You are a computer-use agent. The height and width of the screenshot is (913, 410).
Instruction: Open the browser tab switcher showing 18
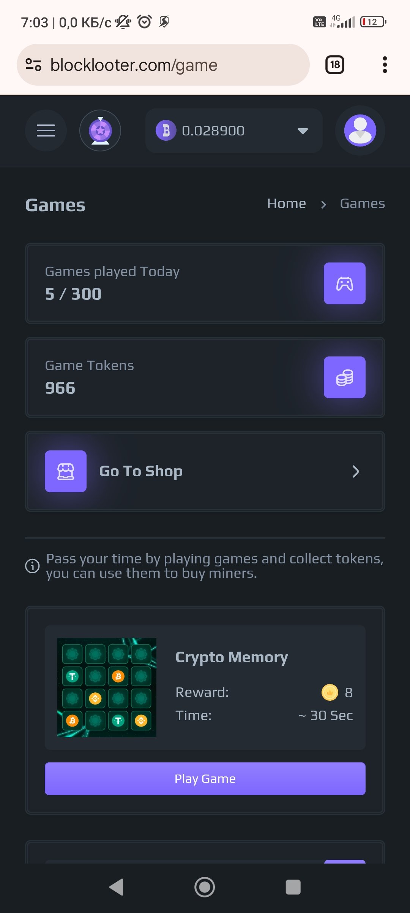[335, 65]
